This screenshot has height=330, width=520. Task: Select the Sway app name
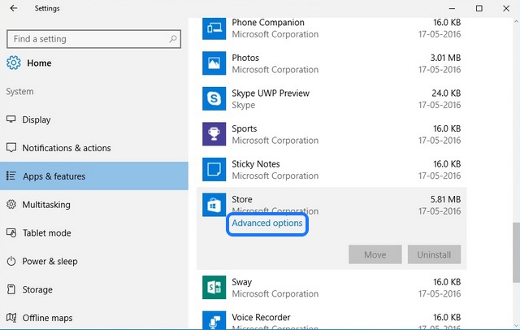click(242, 282)
